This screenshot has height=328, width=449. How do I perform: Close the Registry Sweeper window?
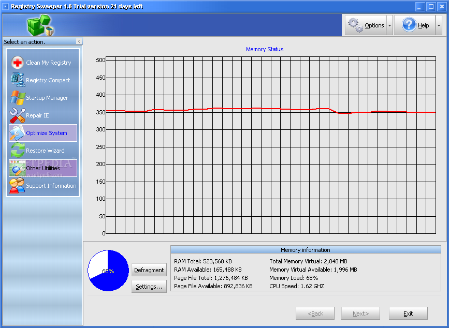[x=442, y=7]
